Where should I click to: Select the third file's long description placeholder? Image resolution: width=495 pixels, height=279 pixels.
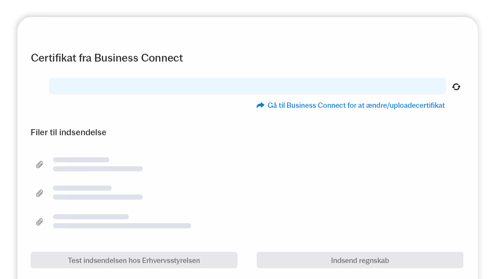pyautogui.click(x=122, y=226)
